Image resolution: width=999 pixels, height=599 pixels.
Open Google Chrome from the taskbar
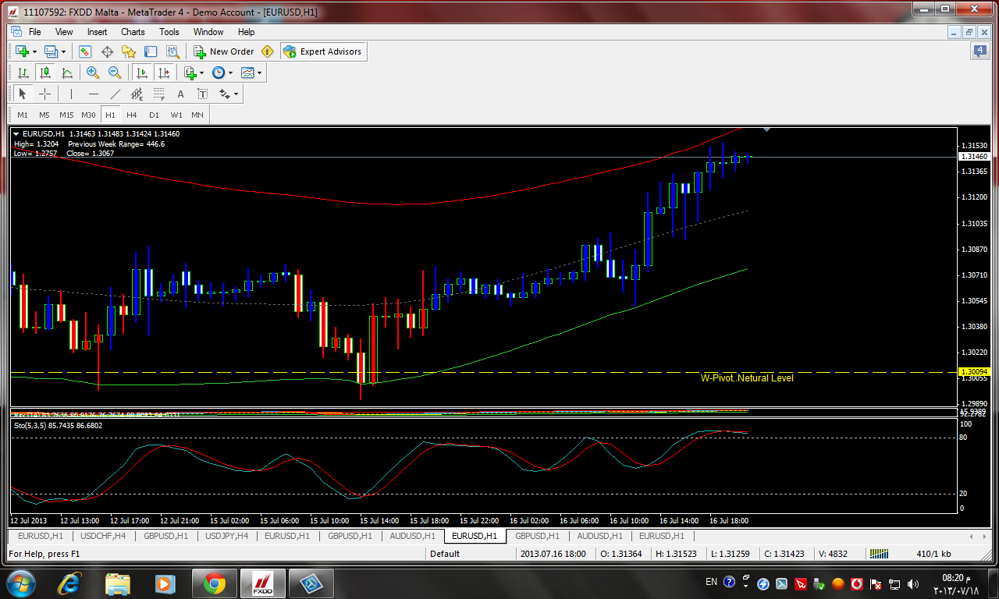pos(215,583)
